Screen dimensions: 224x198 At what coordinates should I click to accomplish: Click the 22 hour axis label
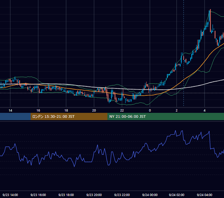122,111
